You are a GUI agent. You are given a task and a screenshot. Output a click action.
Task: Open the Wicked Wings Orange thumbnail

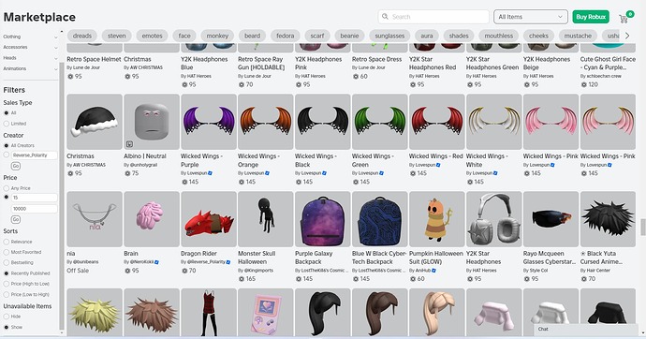[x=266, y=122]
